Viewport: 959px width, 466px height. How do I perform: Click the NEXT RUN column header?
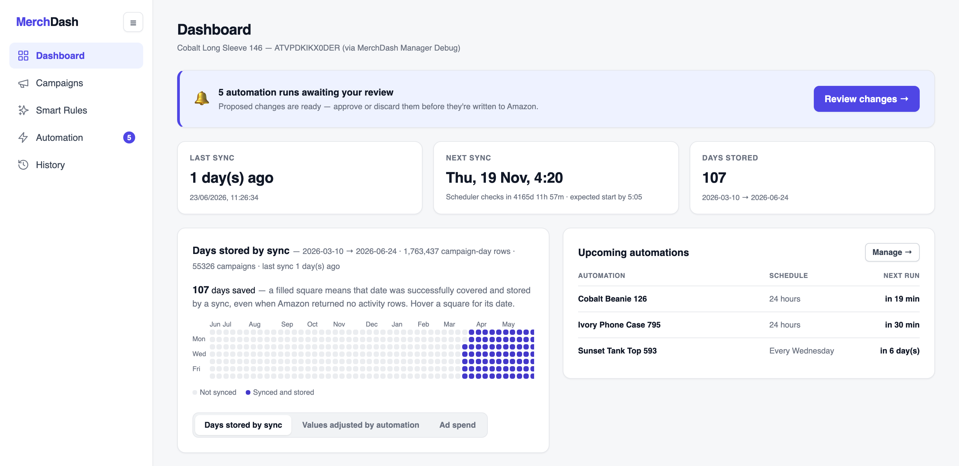901,276
